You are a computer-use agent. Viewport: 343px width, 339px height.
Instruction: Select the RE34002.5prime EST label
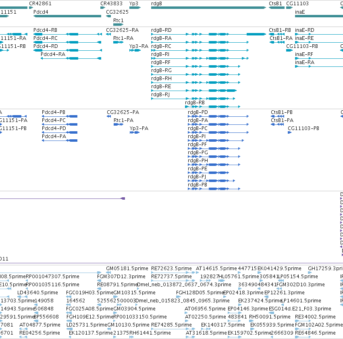click(x=315, y=317)
